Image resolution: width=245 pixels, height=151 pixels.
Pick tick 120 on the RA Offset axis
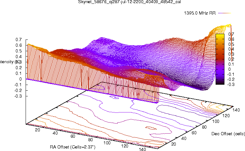point(125,146)
